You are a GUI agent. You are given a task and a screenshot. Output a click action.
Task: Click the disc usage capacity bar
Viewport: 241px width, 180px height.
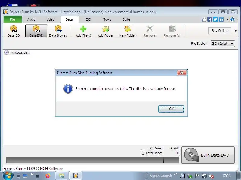click(x=92, y=160)
